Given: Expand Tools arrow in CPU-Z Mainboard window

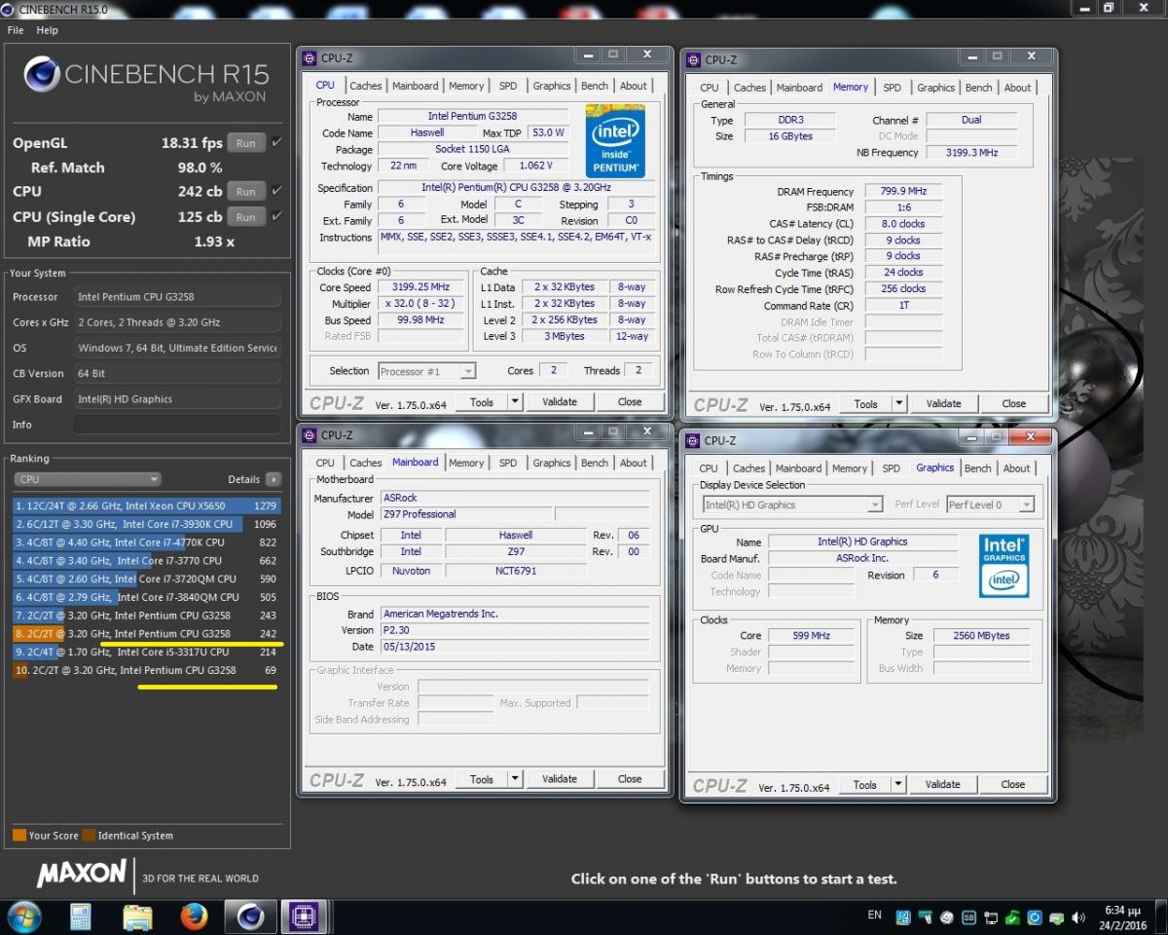Looking at the screenshot, I should point(515,779).
